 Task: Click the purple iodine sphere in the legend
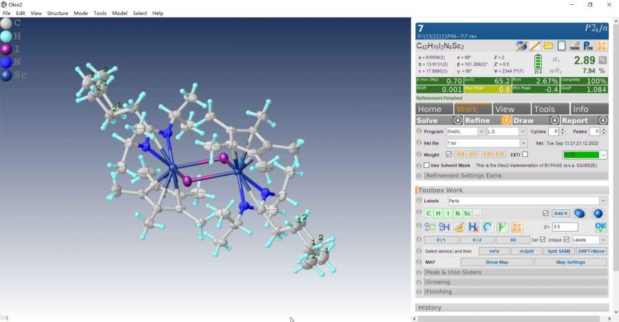click(x=6, y=49)
